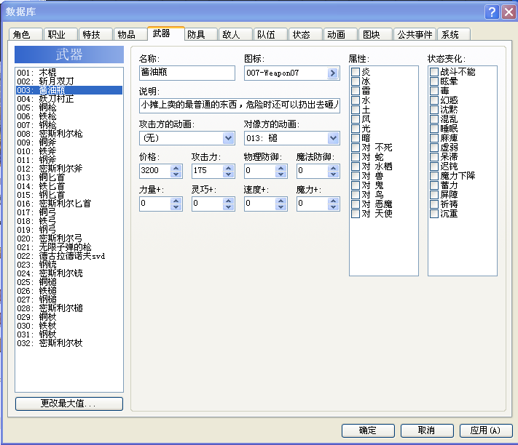Open the 特技 tab

tap(95, 34)
